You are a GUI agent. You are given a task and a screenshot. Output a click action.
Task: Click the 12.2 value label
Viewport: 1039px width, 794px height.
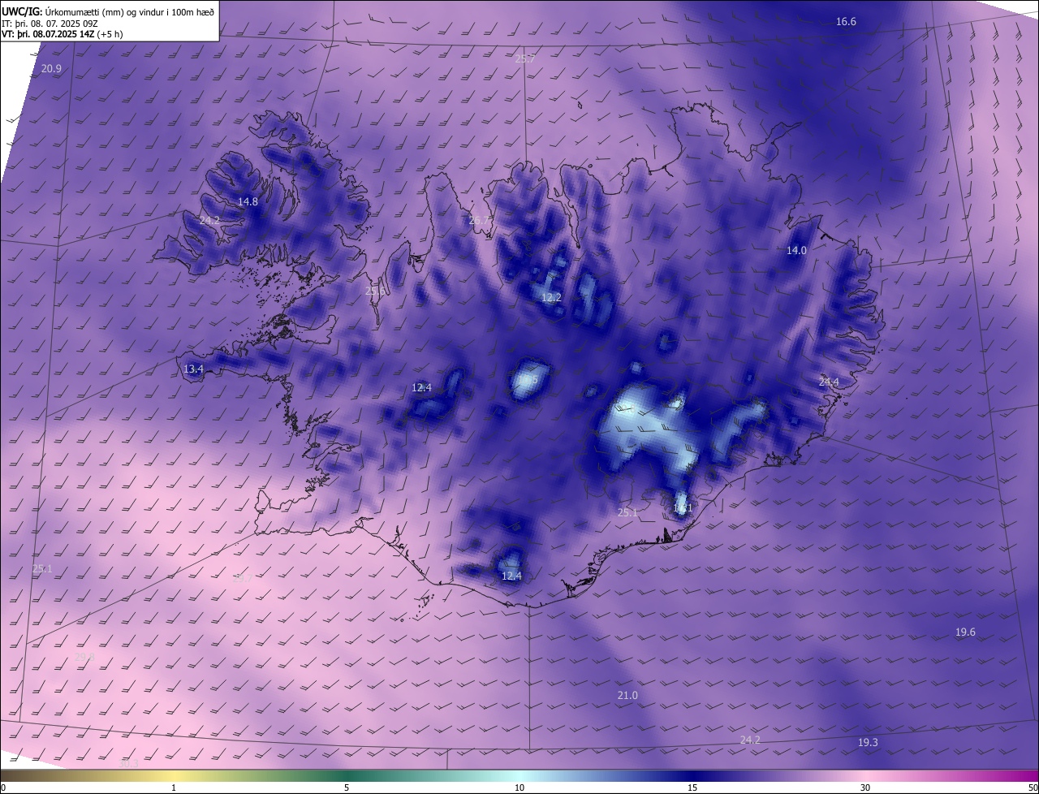[551, 298]
